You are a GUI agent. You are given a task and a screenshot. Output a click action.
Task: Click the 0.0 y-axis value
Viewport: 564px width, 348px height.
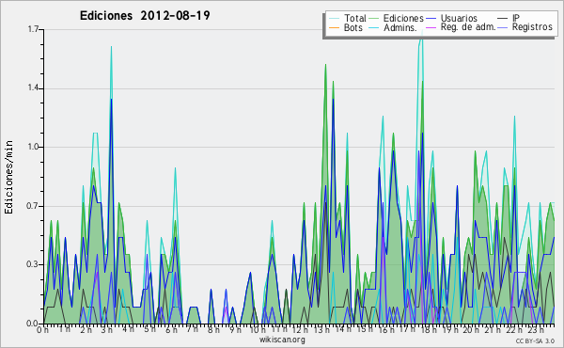tap(33, 324)
